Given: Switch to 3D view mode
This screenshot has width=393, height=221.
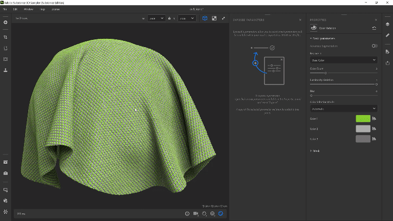Looking at the screenshot, I should (205, 18).
